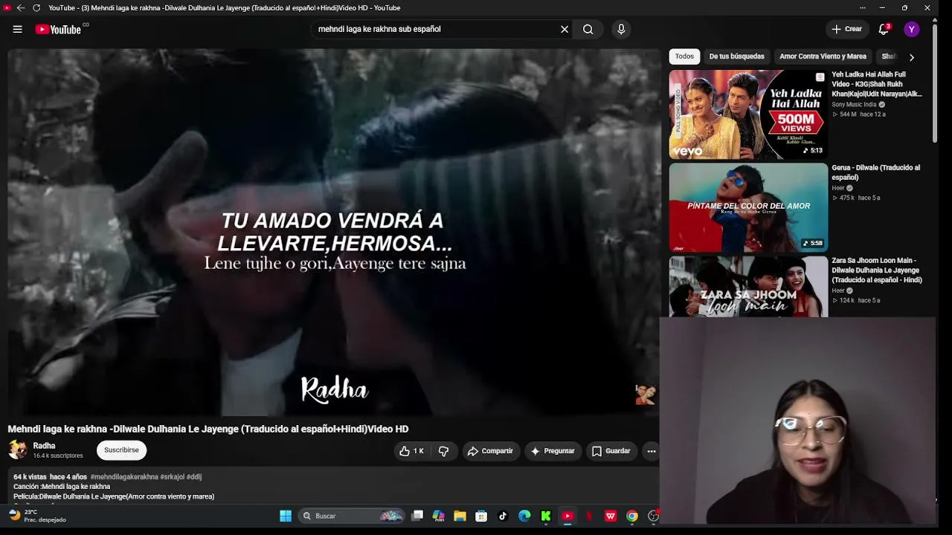952x535 pixels.
Task: Open TikTok from the taskbar
Action: click(x=503, y=516)
